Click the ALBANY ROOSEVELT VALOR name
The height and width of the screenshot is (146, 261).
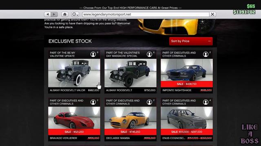[67, 90]
